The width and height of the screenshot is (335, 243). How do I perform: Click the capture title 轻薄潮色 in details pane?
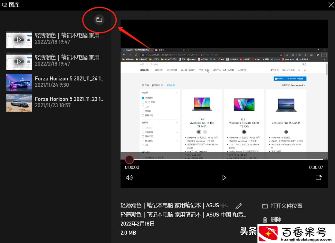point(175,205)
